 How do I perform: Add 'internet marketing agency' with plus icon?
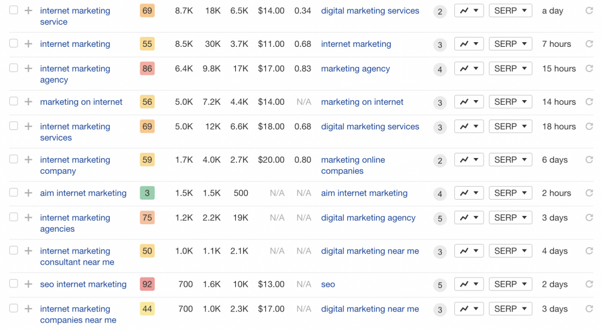point(28,68)
